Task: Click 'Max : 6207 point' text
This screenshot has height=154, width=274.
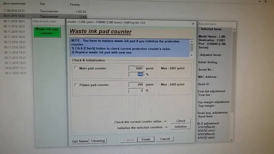Action: pyautogui.click(x=173, y=68)
